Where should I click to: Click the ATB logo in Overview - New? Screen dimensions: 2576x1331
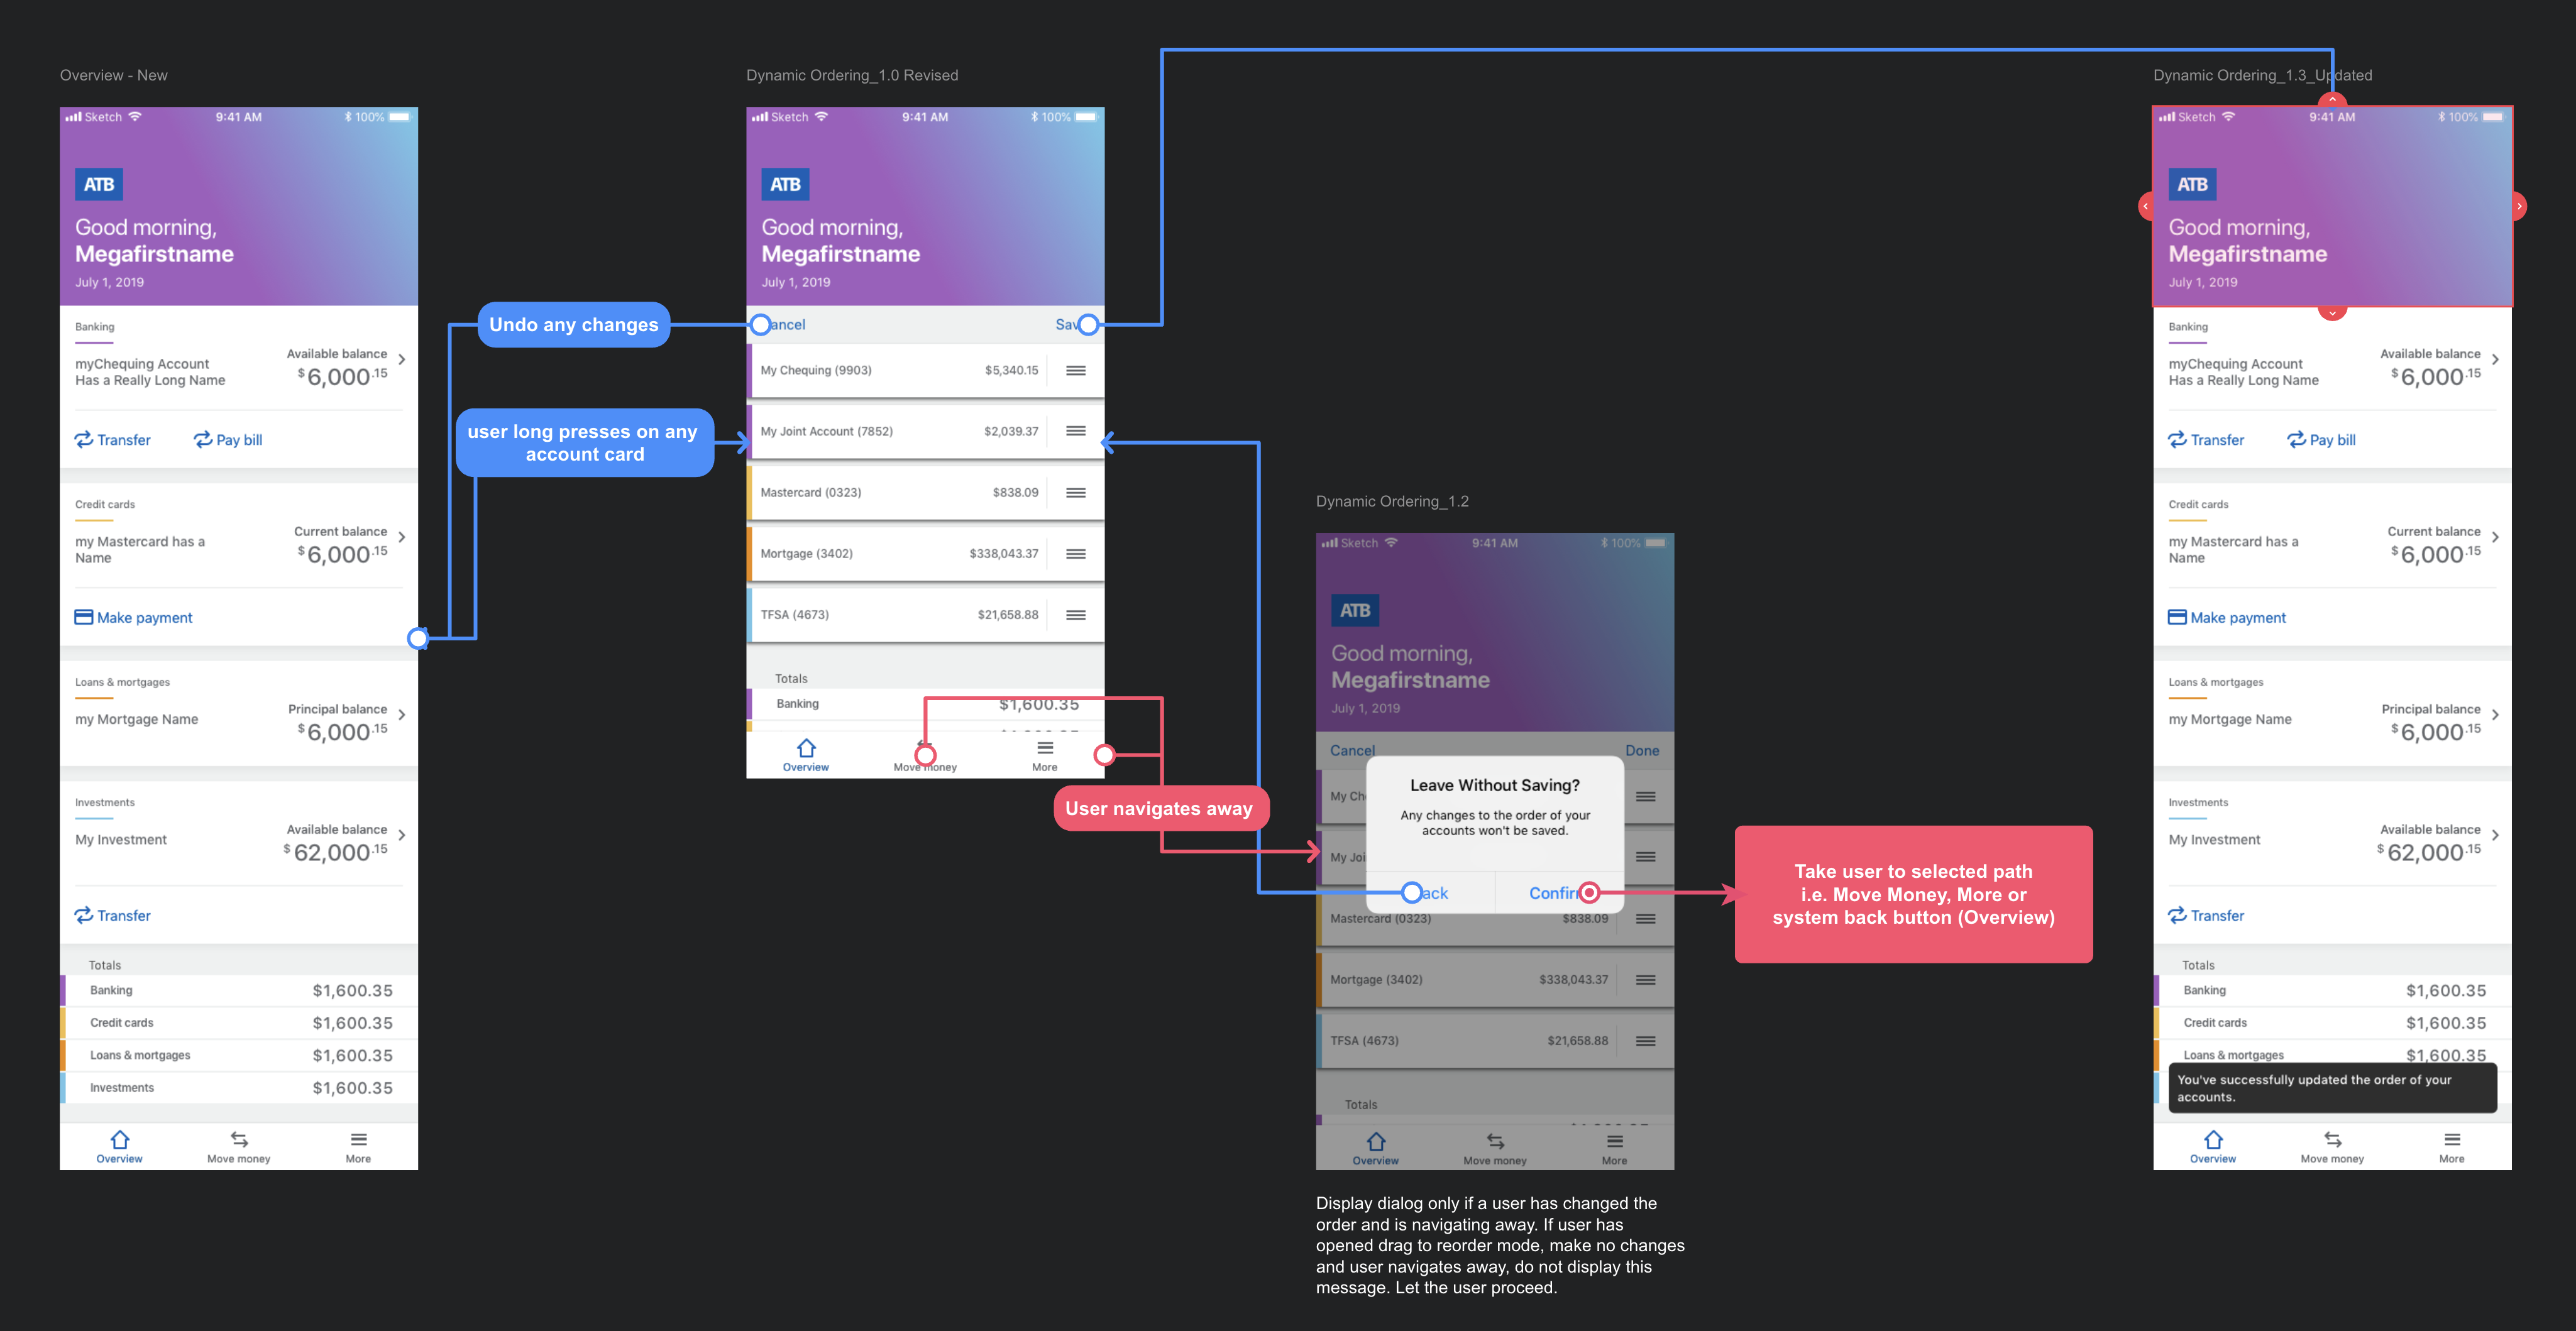pos(98,184)
